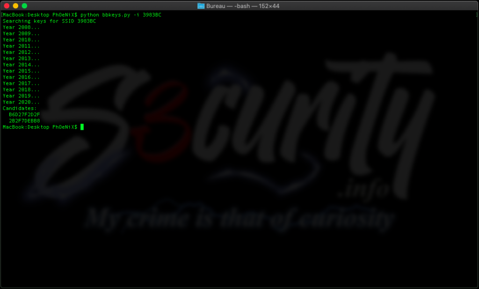The image size is (479, 289).
Task: Minimize the terminal with yellow button
Action: click(15, 6)
